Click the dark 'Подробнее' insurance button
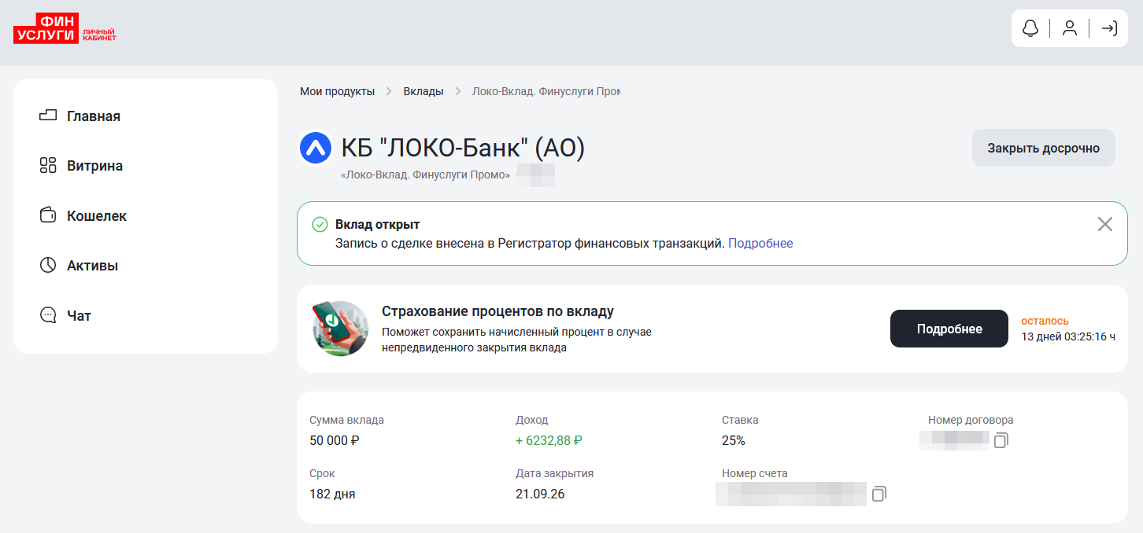1143x533 pixels. (949, 329)
